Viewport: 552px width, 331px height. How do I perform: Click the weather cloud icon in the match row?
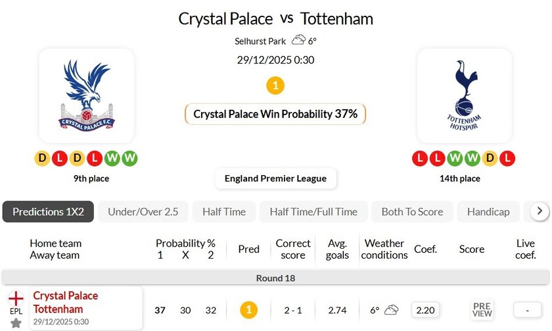coord(392,309)
